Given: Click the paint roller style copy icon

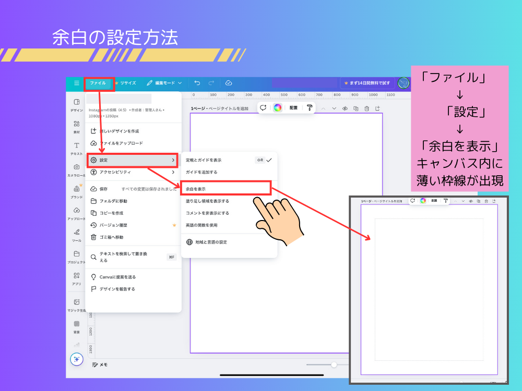Looking at the screenshot, I should pyautogui.click(x=309, y=107).
